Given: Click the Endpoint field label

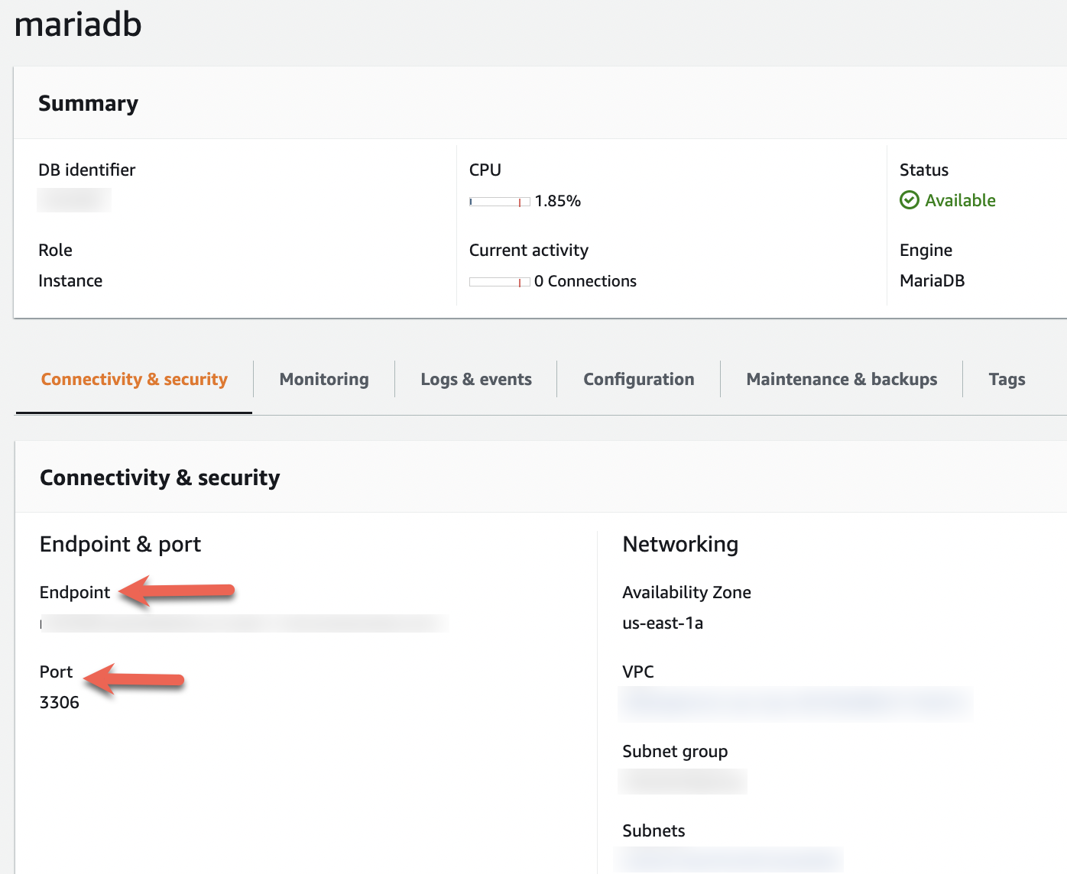Looking at the screenshot, I should tap(75, 592).
